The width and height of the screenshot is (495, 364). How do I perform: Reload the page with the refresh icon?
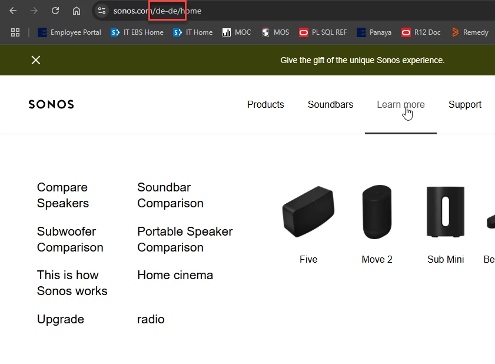55,11
